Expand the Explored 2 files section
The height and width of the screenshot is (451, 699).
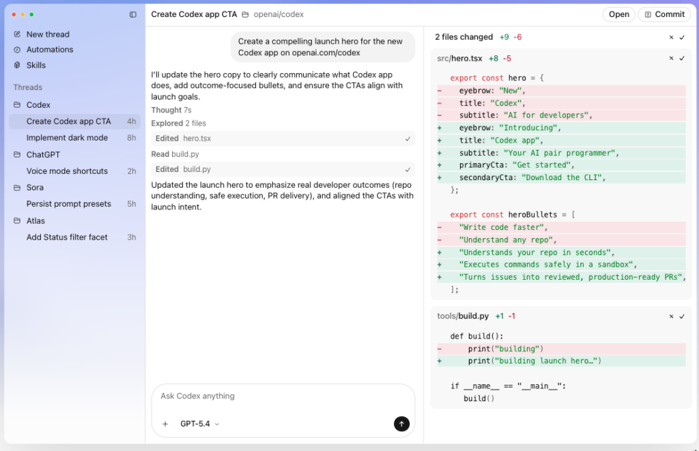[x=178, y=123]
